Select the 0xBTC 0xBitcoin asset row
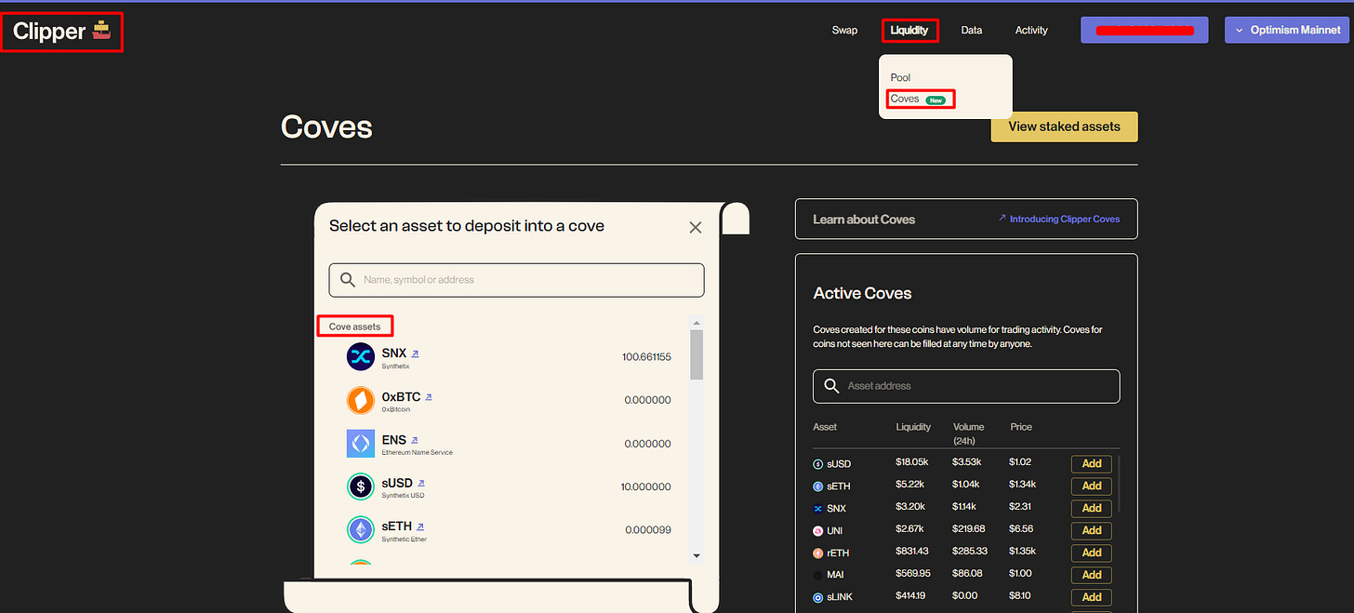The width and height of the screenshot is (1354, 613). 509,400
